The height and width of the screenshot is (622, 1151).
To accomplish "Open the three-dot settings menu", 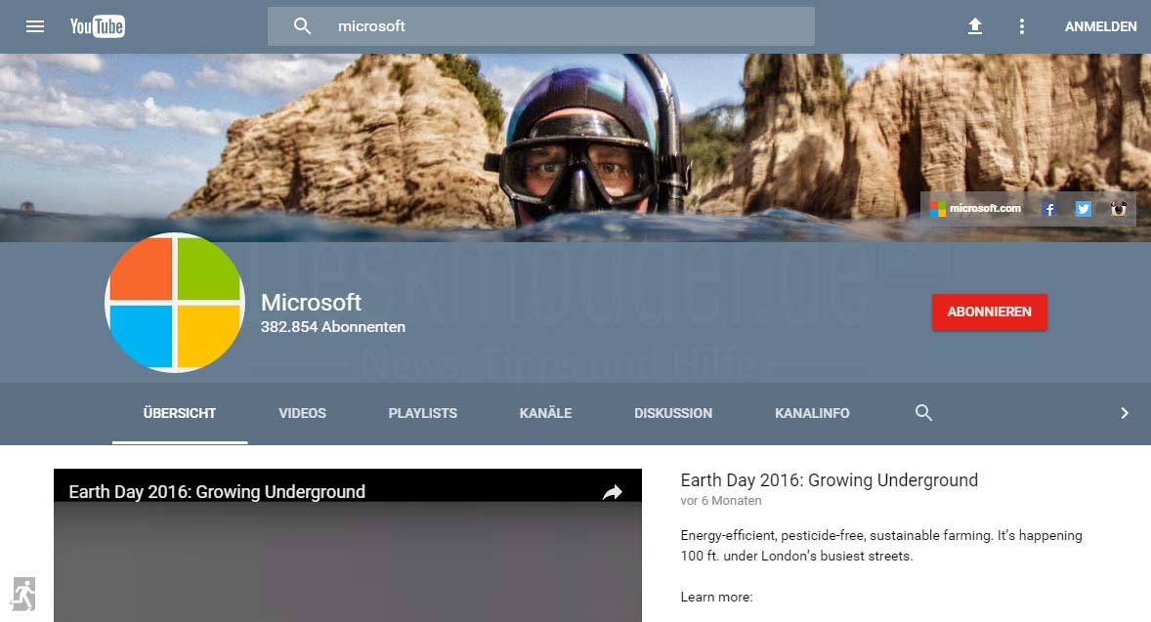I will [1021, 26].
